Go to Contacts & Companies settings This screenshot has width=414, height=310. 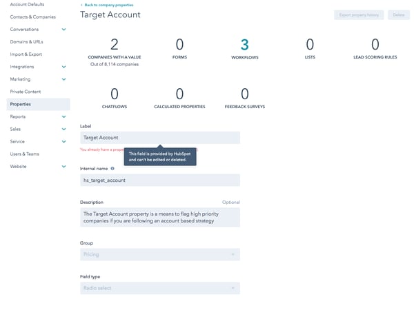[32, 17]
